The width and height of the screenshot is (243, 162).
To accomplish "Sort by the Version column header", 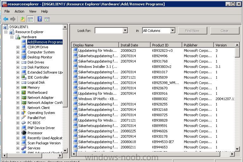I will click(224, 45).
